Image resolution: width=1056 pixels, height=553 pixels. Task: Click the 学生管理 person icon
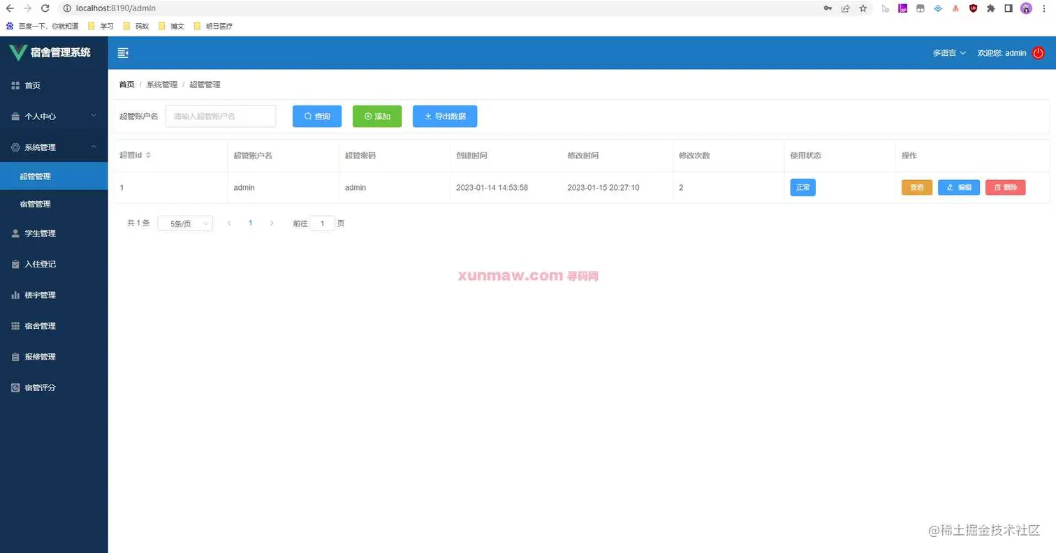point(15,233)
